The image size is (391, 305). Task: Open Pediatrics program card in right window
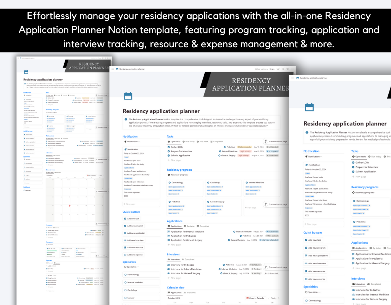tap(371, 228)
